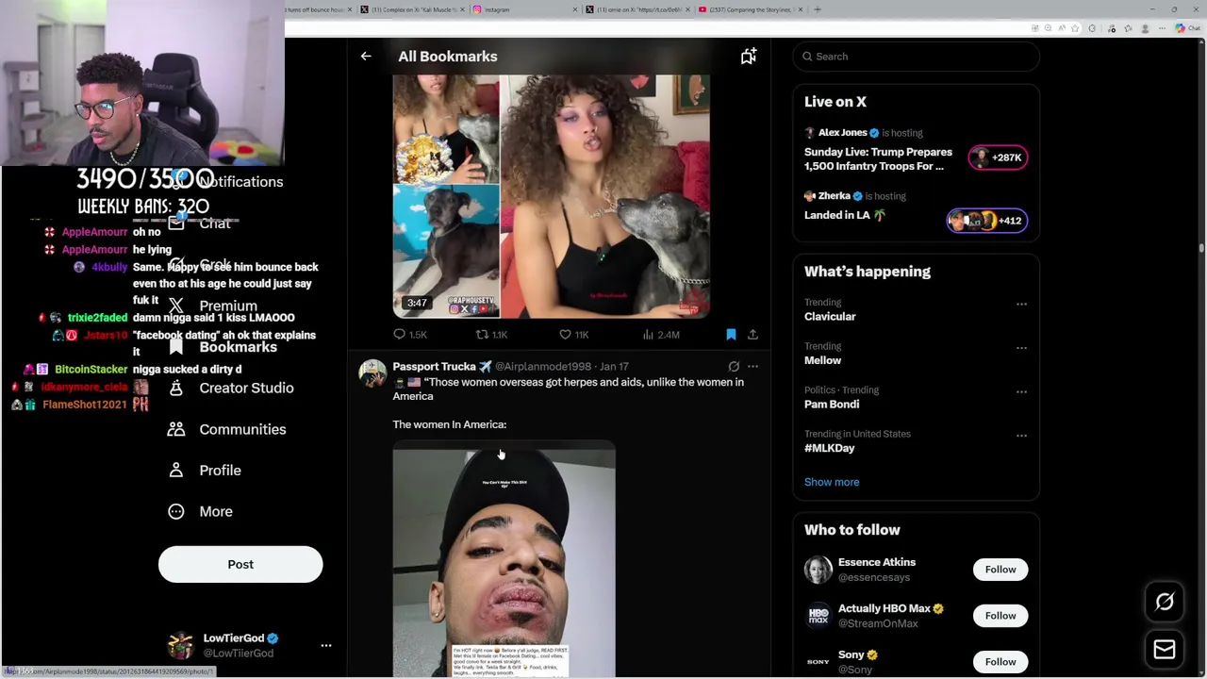Viewport: 1207px width, 679px height.
Task: Repost the video post with 1.1K reposts
Action: (x=491, y=335)
